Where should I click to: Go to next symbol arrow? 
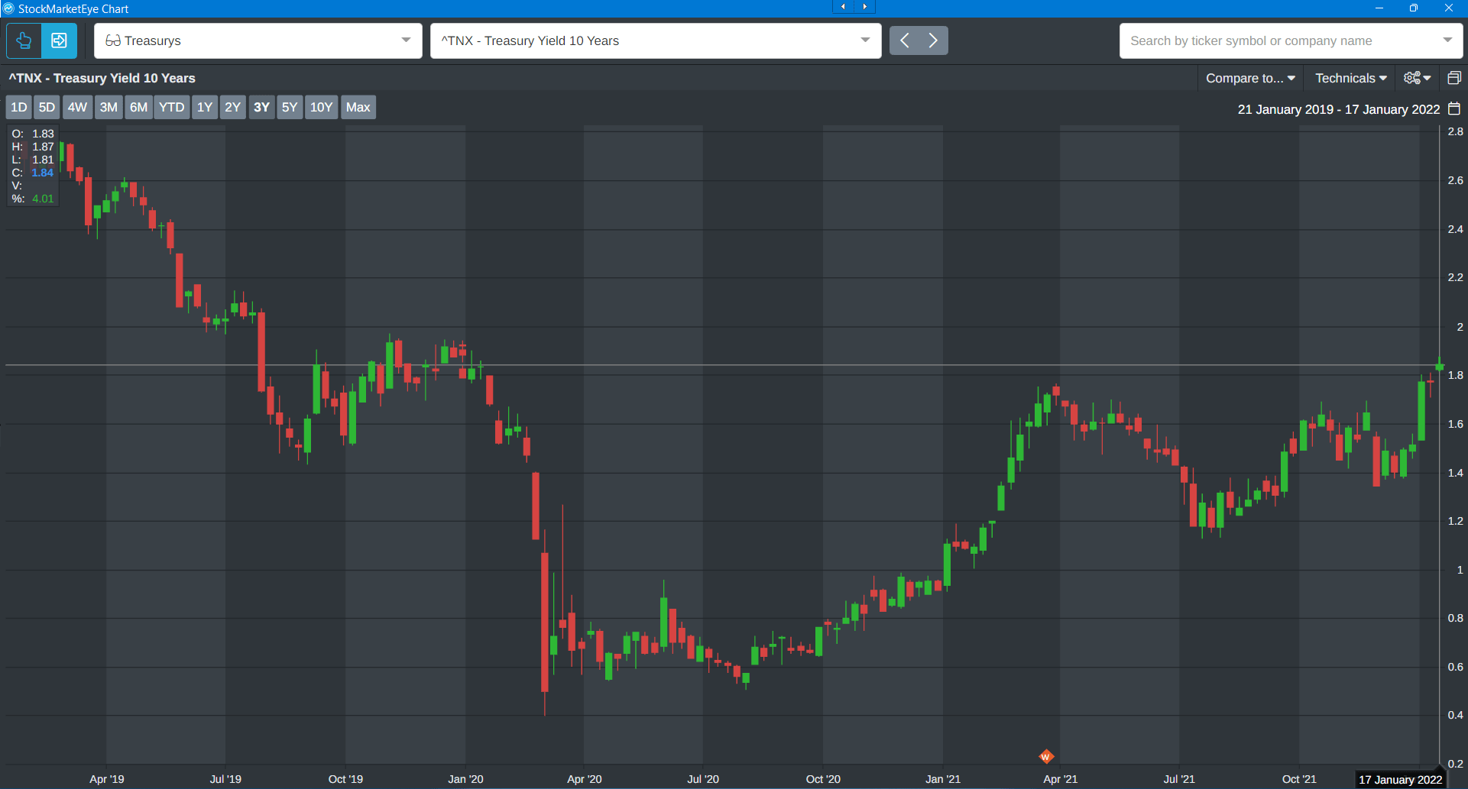click(x=933, y=40)
